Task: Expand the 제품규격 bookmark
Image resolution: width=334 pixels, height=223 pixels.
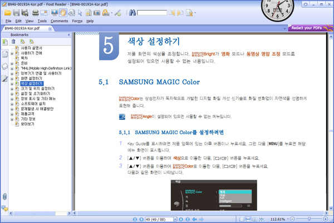Action: point(12,114)
